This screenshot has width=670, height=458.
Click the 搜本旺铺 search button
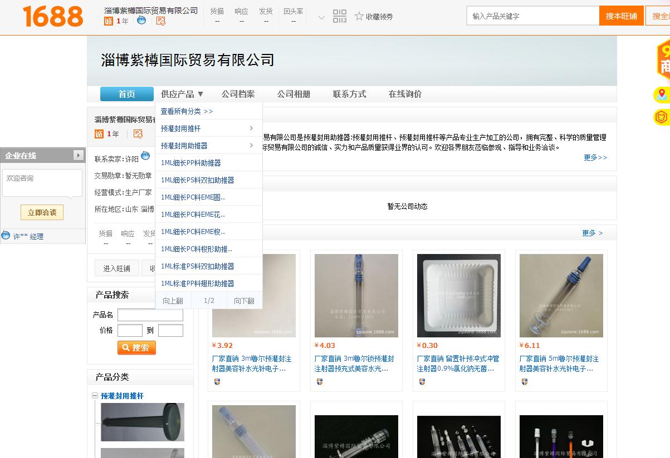click(x=622, y=16)
